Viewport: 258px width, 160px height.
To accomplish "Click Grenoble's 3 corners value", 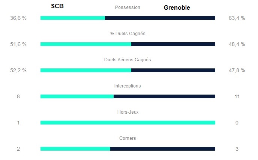I will point(237,149).
